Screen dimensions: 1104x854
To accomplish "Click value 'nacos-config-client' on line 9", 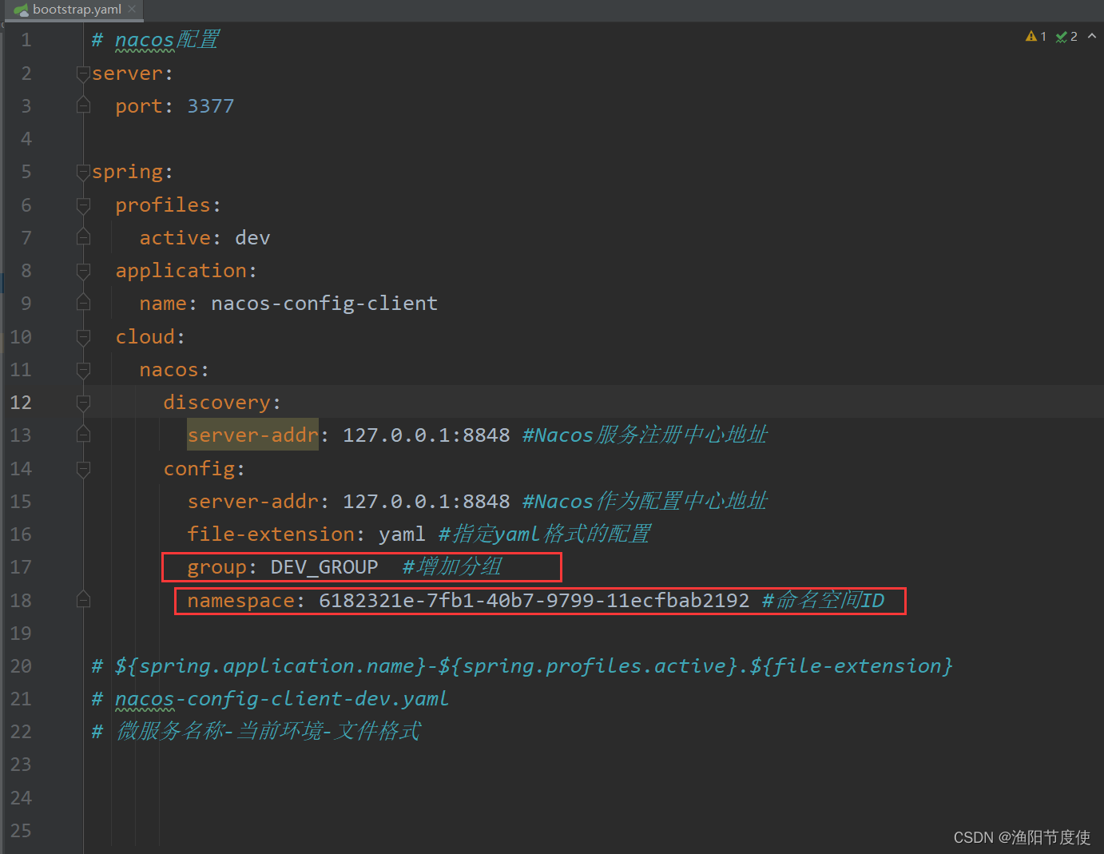I will pyautogui.click(x=324, y=304).
